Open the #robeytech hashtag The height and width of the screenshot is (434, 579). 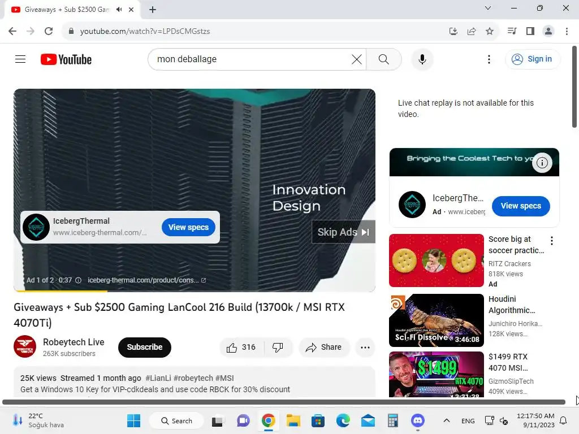193,378
